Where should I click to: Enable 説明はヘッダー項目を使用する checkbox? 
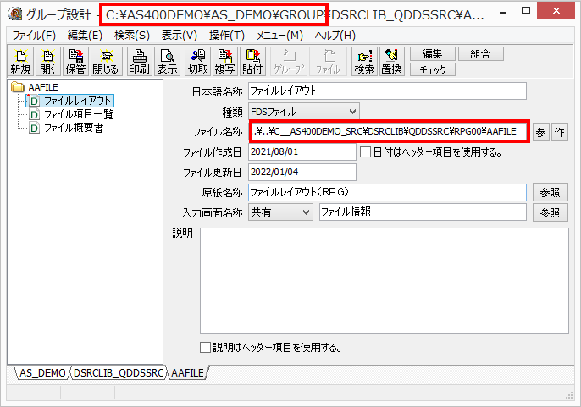tap(205, 347)
